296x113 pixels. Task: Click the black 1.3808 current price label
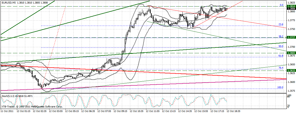click(x=291, y=9)
